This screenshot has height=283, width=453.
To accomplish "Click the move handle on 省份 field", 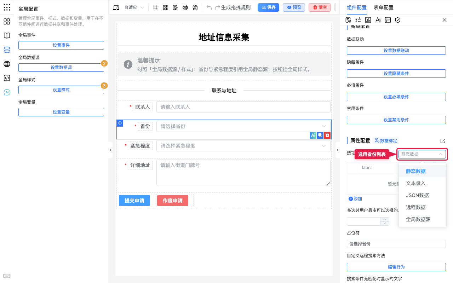I will tap(120, 123).
